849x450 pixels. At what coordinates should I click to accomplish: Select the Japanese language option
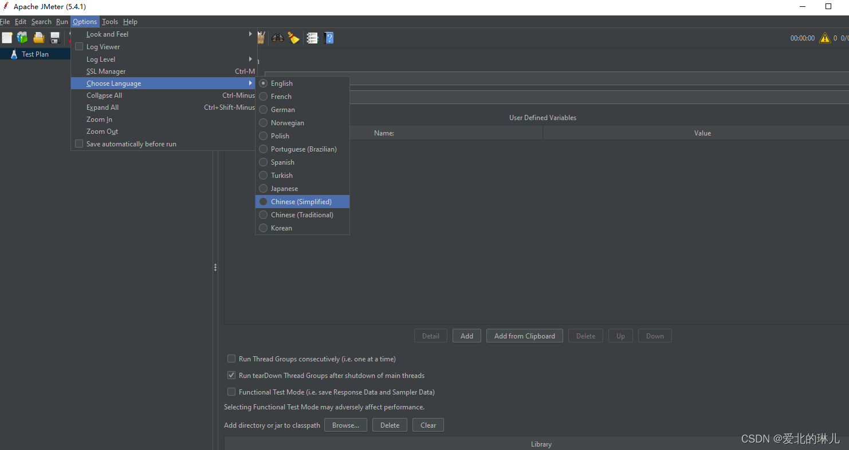click(x=302, y=188)
